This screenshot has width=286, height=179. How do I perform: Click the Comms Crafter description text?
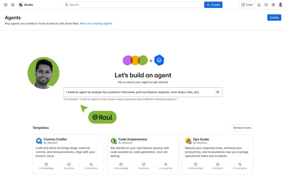click(66, 152)
